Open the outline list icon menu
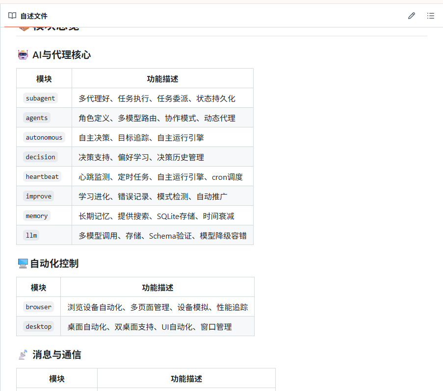The image size is (443, 391). tap(431, 16)
